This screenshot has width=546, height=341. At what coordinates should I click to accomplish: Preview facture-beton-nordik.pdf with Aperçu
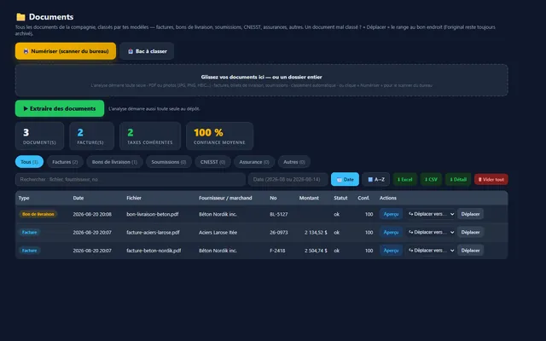[391, 250]
